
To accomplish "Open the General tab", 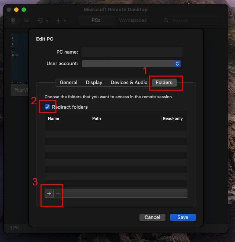I will tap(68, 82).
